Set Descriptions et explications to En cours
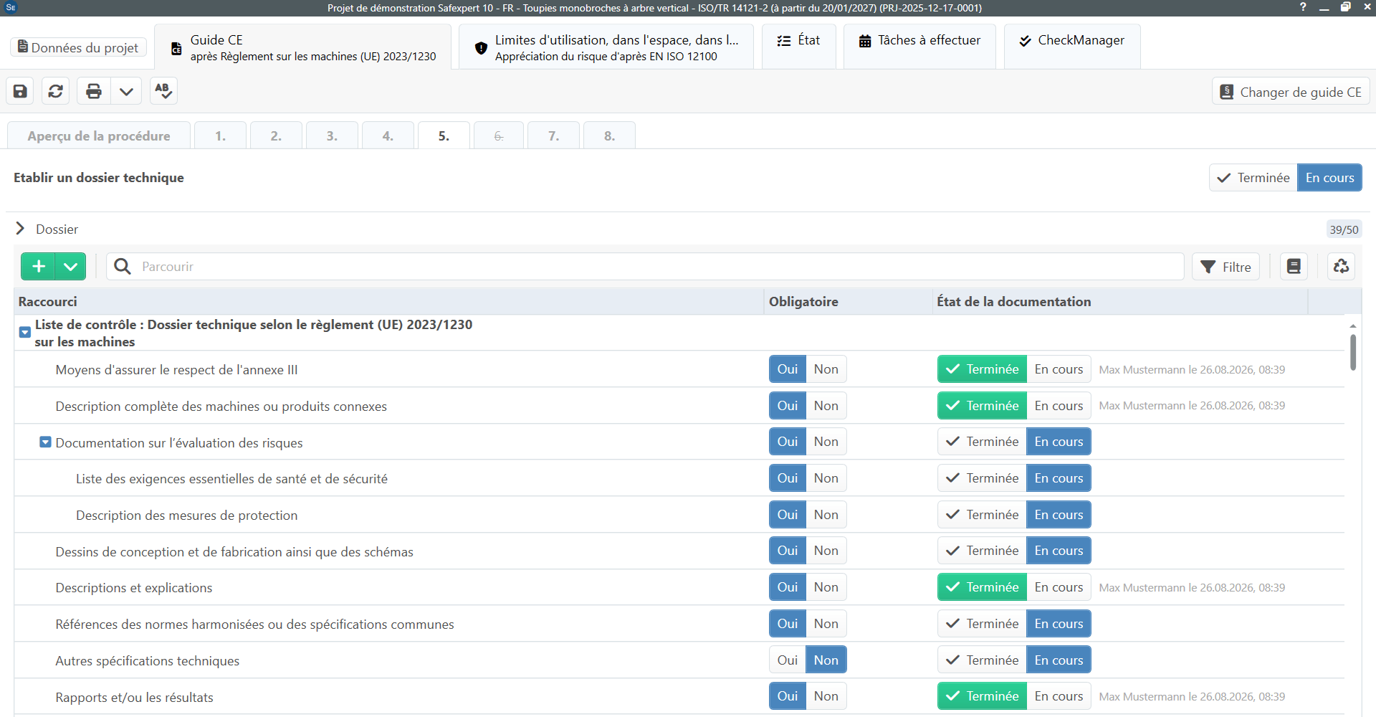1376x717 pixels. pyautogui.click(x=1059, y=587)
